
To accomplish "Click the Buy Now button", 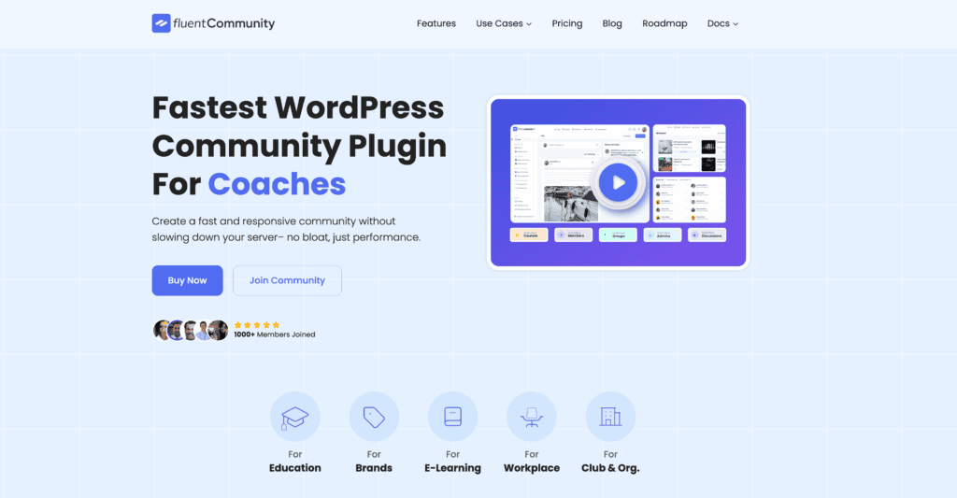I will 187,280.
